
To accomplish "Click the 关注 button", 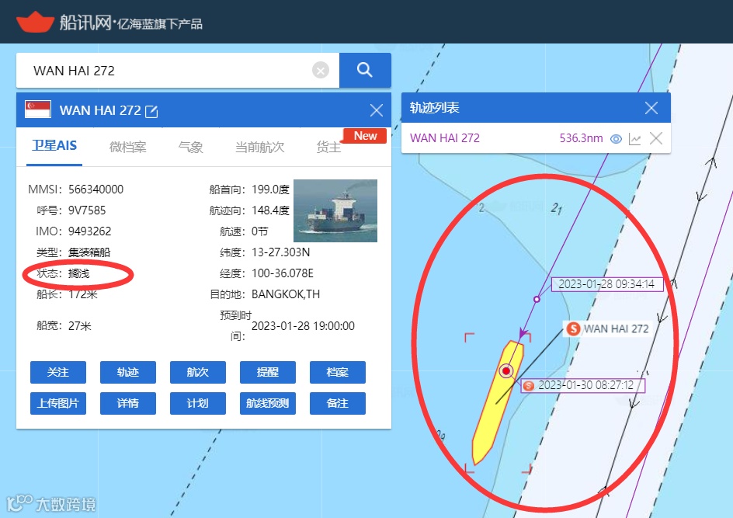I will click(x=58, y=372).
